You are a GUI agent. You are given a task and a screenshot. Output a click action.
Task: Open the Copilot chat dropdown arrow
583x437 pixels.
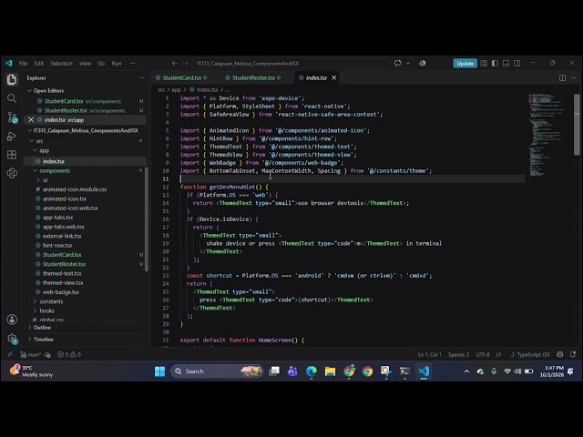point(408,63)
